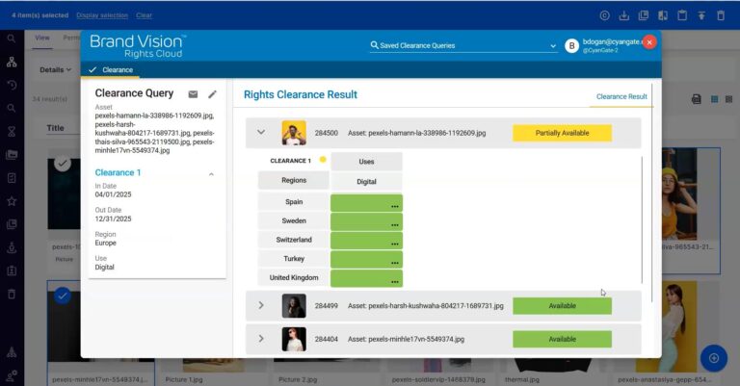
Task: Click the search icon above the hierarchy sidebar icon
Action: pos(12,39)
